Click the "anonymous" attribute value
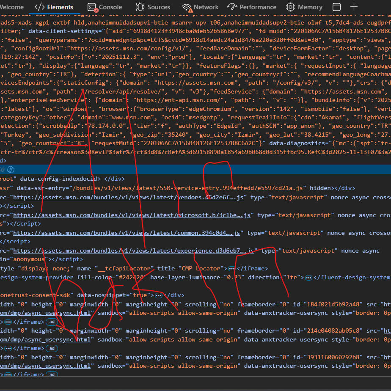This screenshot has width=391, height=391. coord(28,259)
